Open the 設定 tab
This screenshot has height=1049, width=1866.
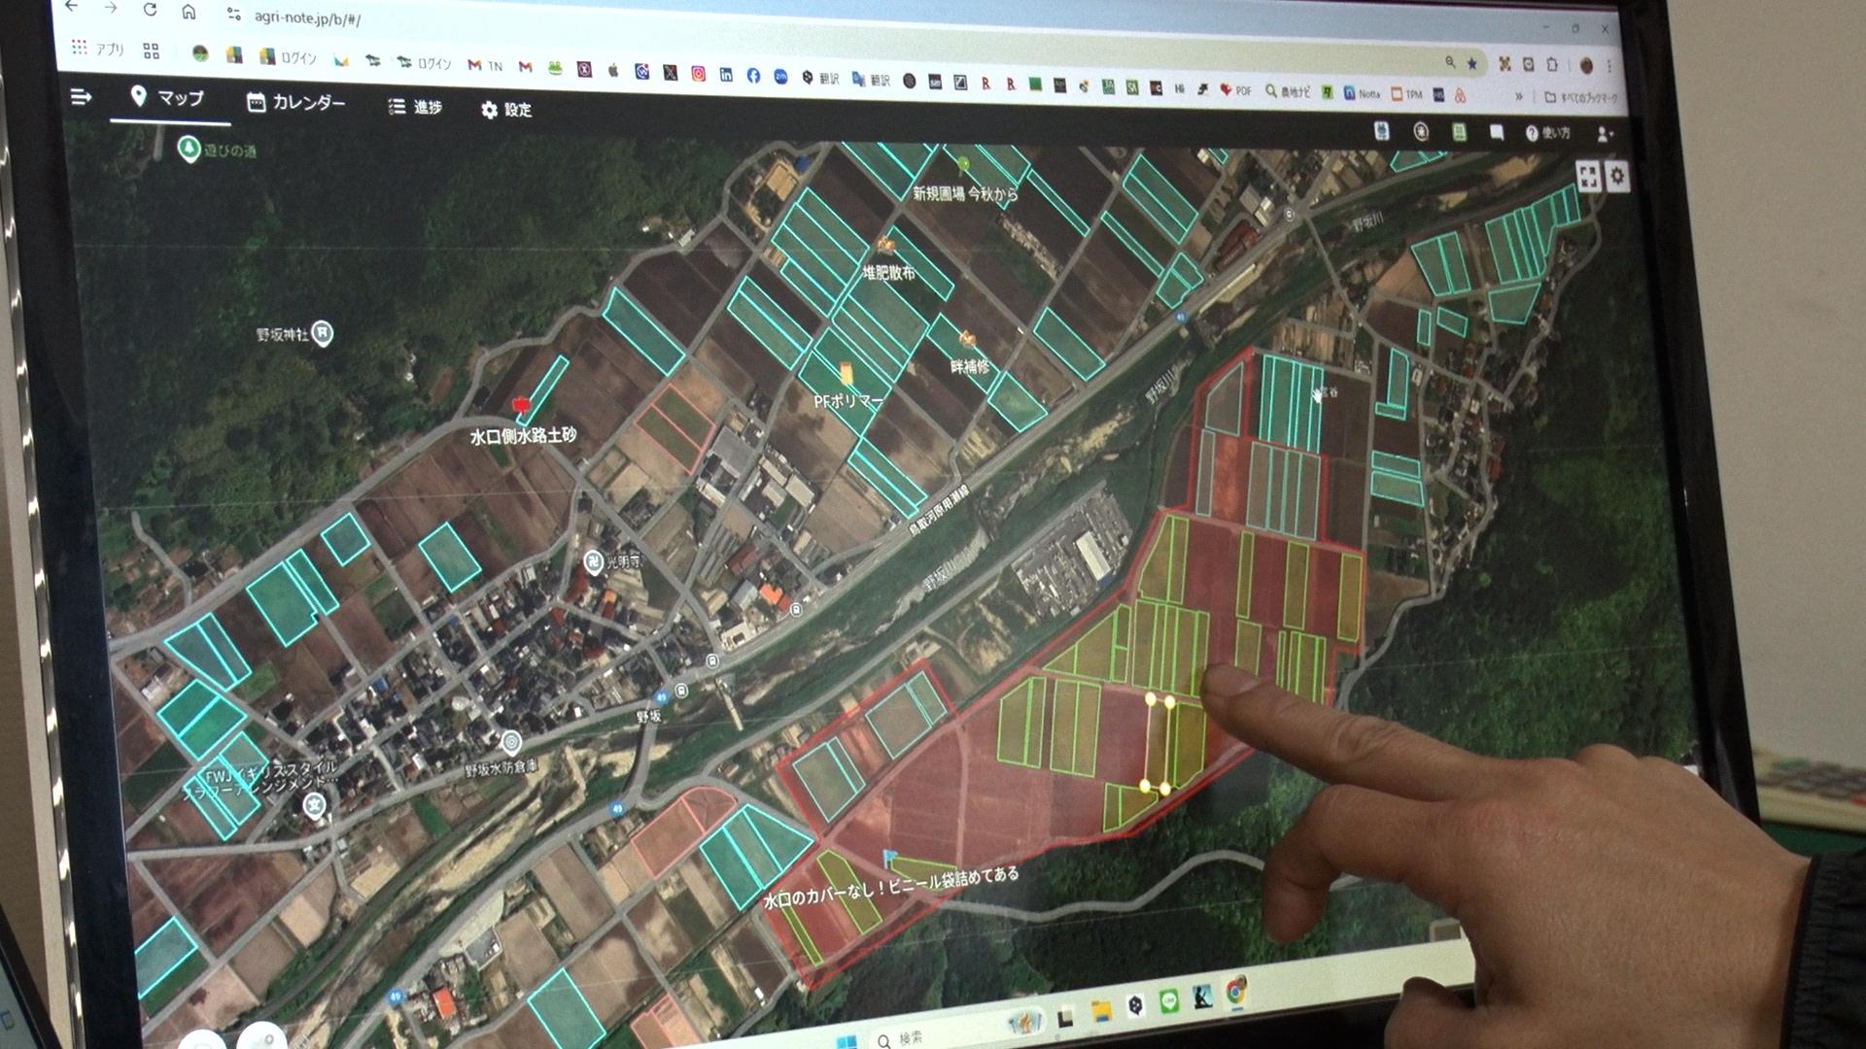(506, 110)
